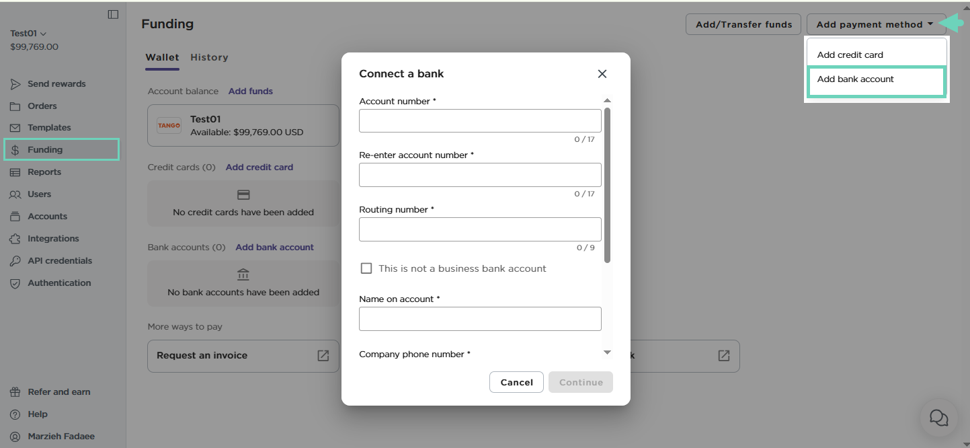Click the Add bank account link in Wallet
The image size is (970, 448).
click(x=274, y=247)
